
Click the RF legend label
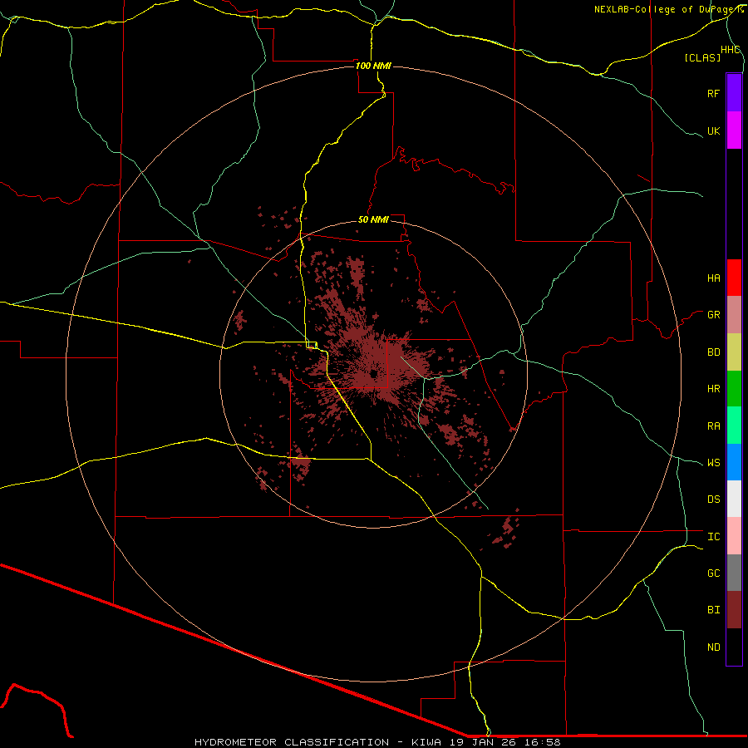(713, 93)
